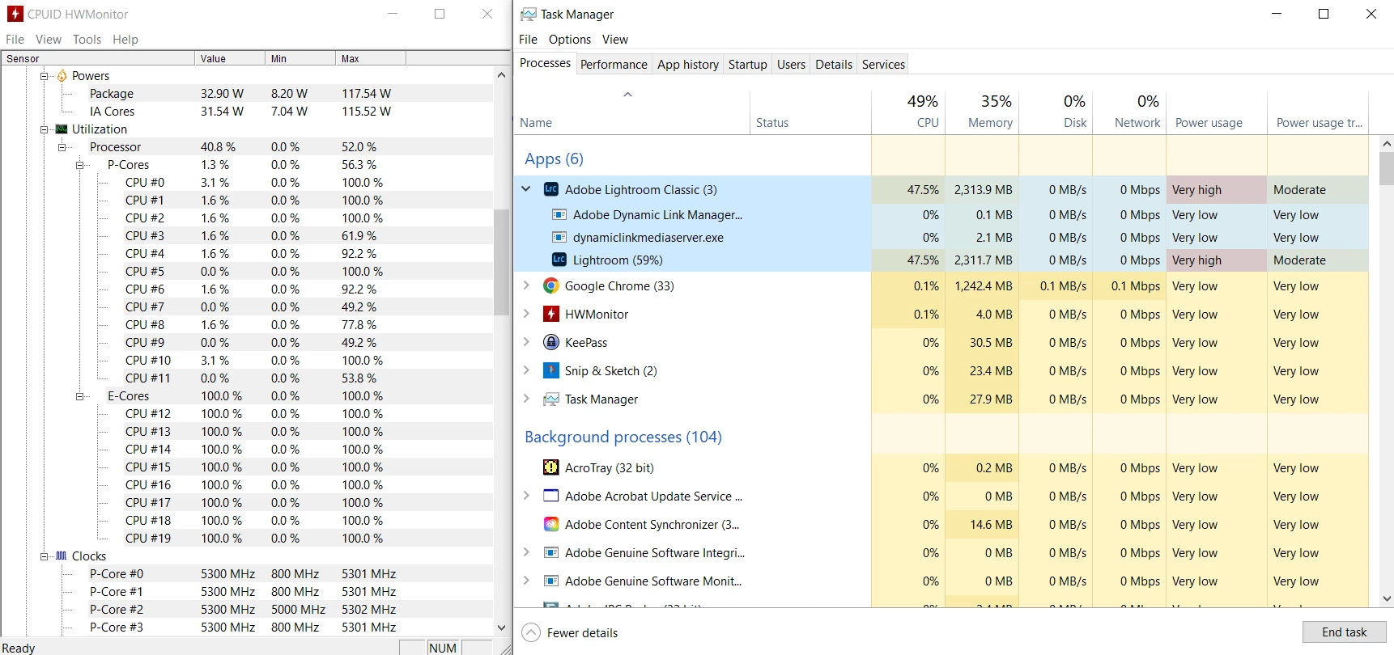
Task: Open the Help menu in HWMonitor
Action: pos(125,39)
